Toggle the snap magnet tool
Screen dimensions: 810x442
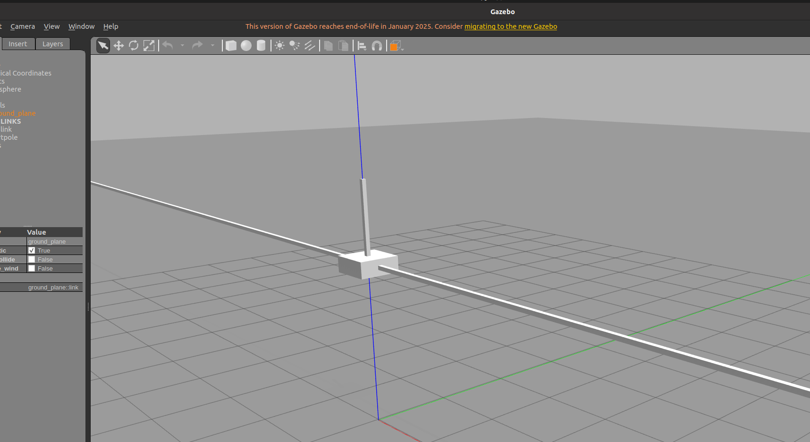coord(377,46)
